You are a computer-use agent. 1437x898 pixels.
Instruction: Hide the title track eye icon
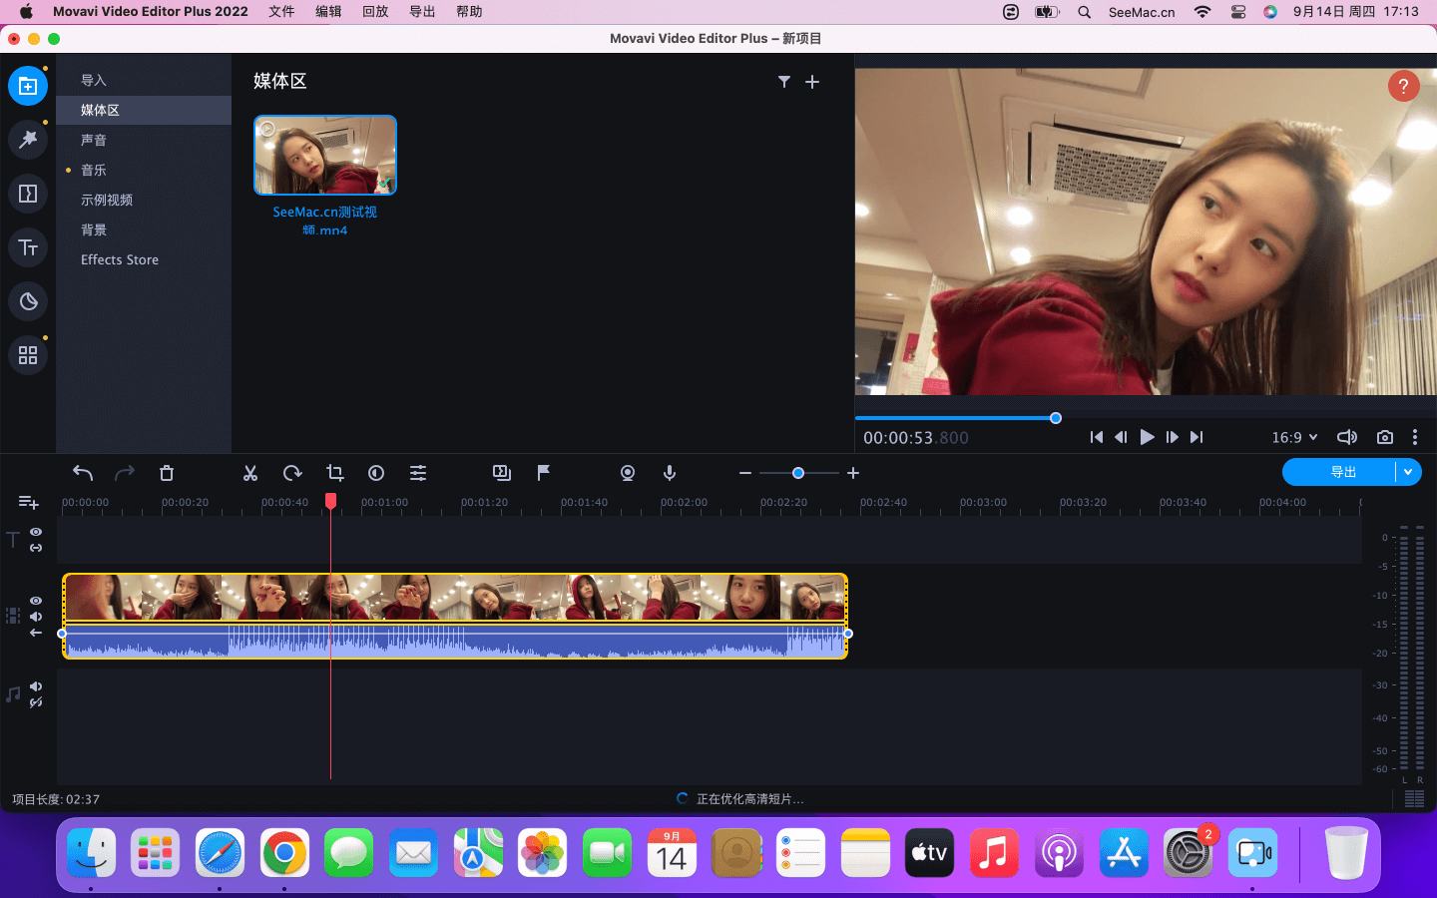click(x=36, y=532)
